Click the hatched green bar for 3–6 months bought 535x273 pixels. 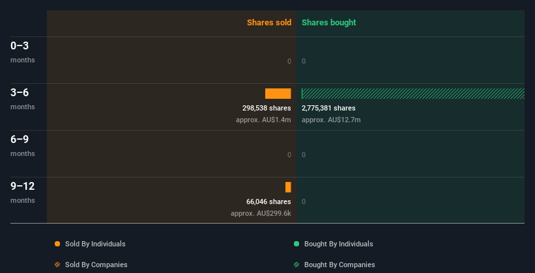click(413, 94)
